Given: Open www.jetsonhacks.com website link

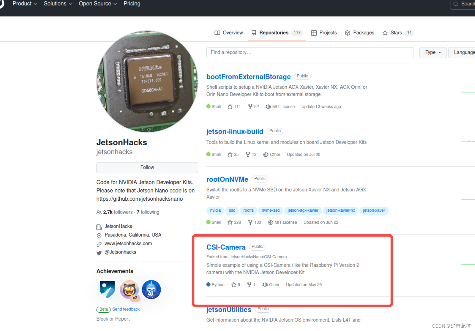Looking at the screenshot, I should pos(128,243).
